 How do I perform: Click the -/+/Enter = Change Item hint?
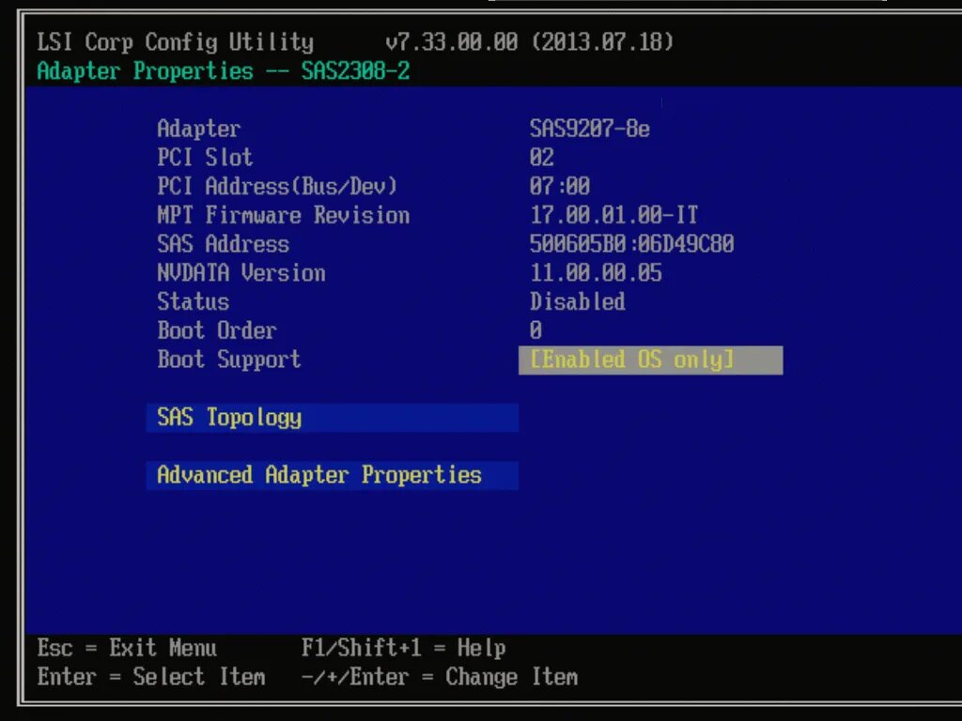tap(440, 677)
